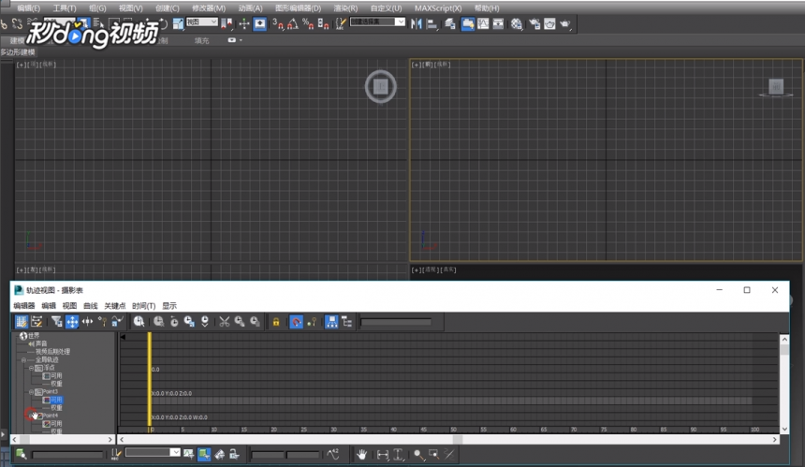The image size is (805, 467).
Task: Collapse the Point3 tree node
Action: click(31, 391)
